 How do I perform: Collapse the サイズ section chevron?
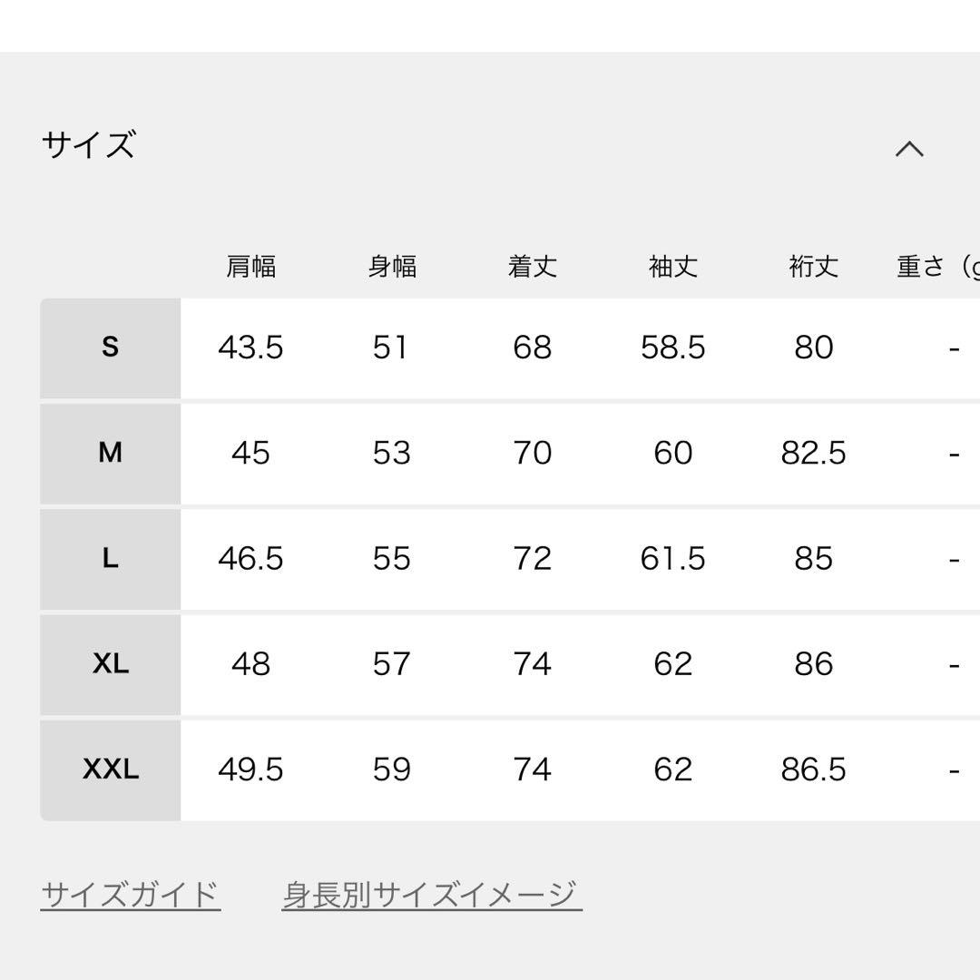911,148
